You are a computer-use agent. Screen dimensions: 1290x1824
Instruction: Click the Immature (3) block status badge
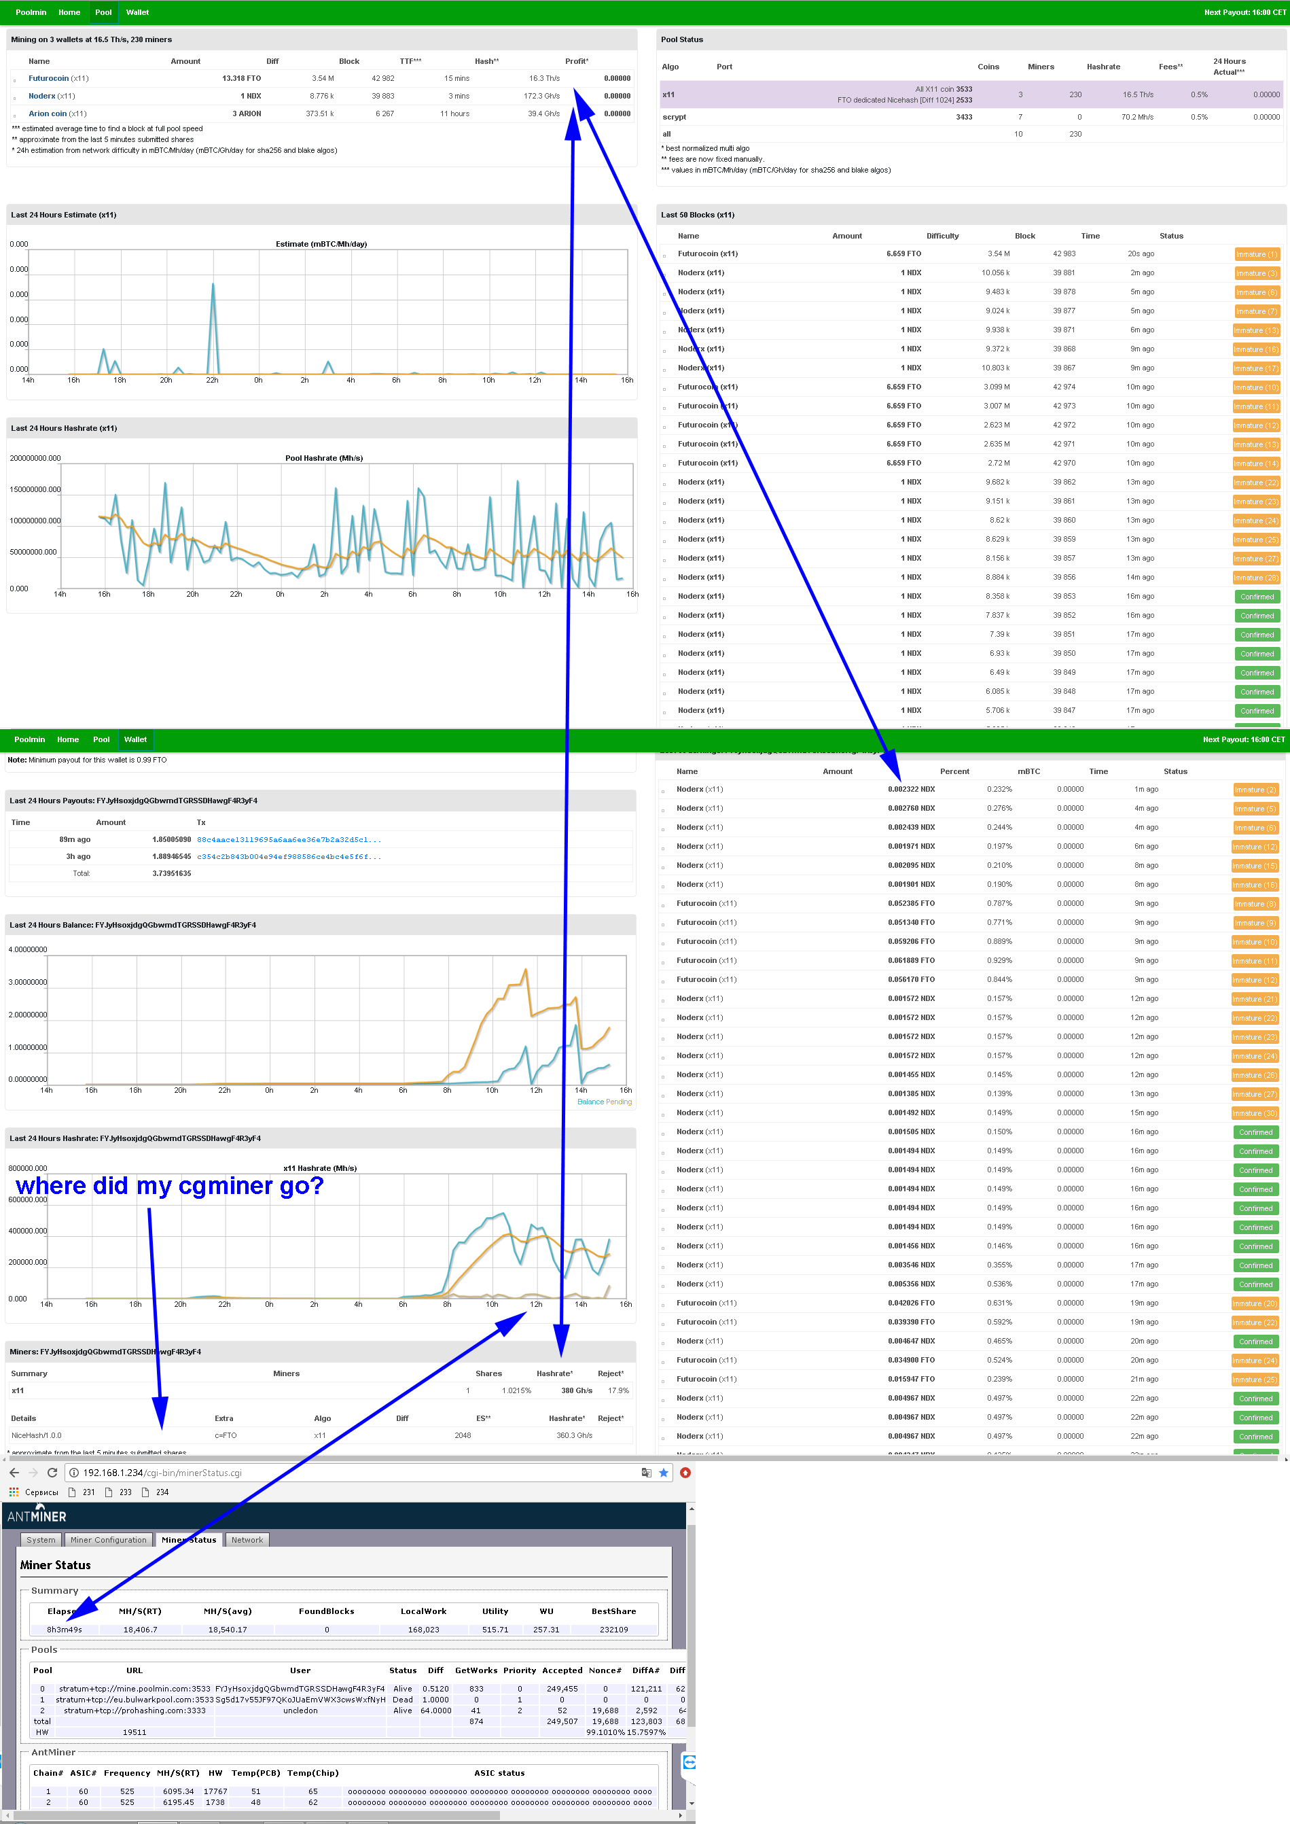1257,273
